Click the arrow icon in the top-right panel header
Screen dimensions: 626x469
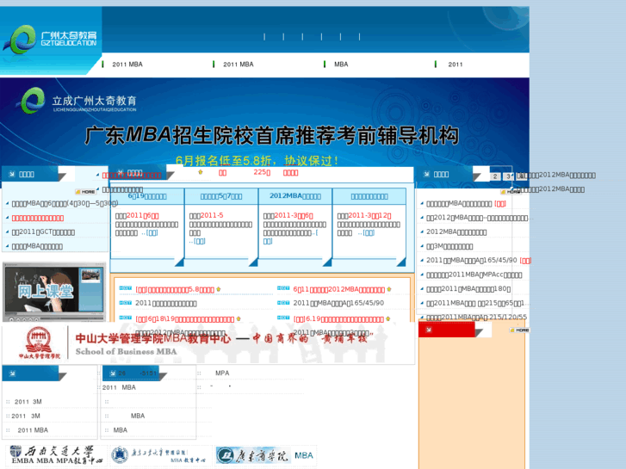click(426, 174)
